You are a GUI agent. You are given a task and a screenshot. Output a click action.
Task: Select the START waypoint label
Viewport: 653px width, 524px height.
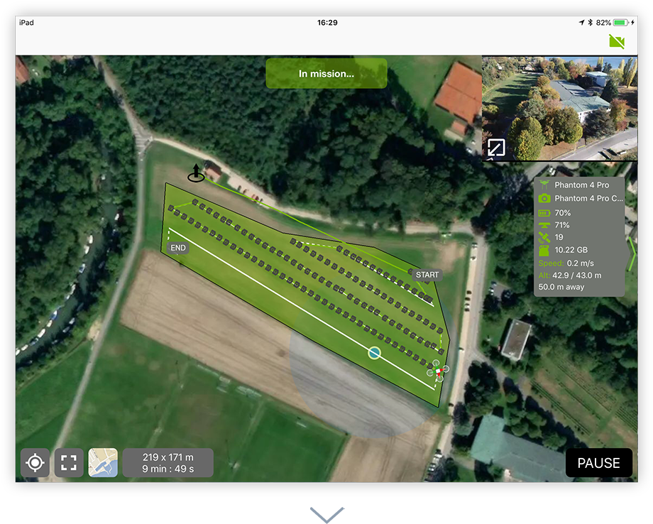click(427, 275)
